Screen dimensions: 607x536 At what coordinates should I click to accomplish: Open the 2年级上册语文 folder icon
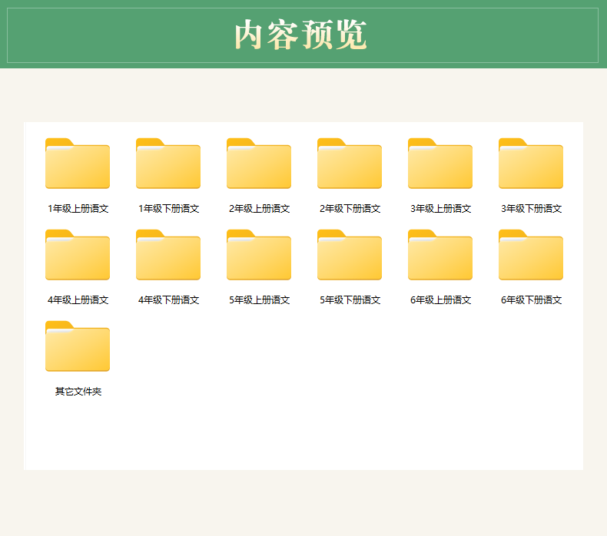[259, 164]
